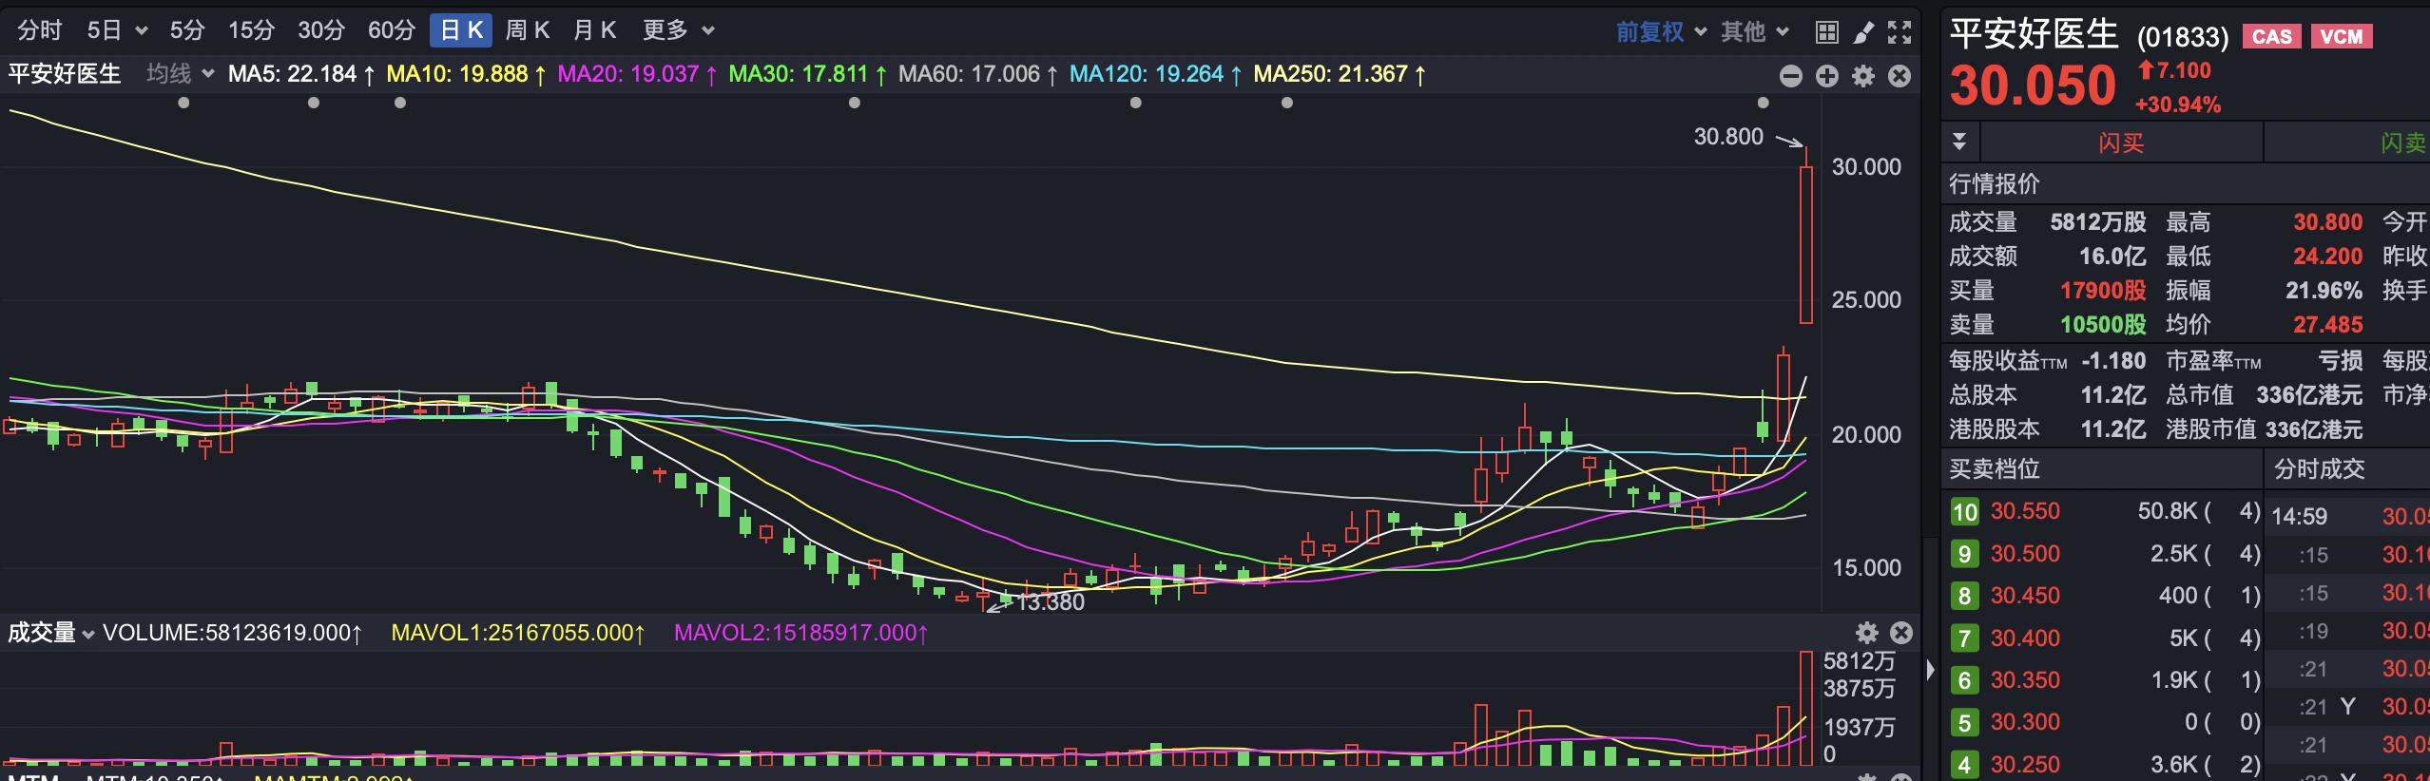The width and height of the screenshot is (2430, 781).
Task: Open the 均线 indicator dropdown
Action: [x=179, y=74]
